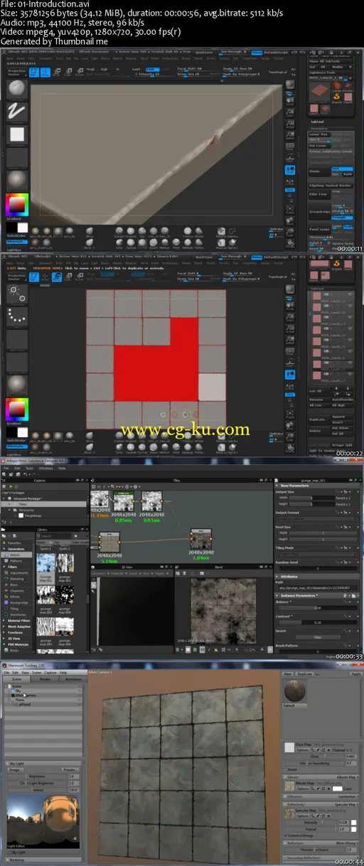Image resolution: width=364 pixels, height=866 pixels.
Task: Open the material sphere in red-tiles ZBrush frame
Action: coord(17,385)
